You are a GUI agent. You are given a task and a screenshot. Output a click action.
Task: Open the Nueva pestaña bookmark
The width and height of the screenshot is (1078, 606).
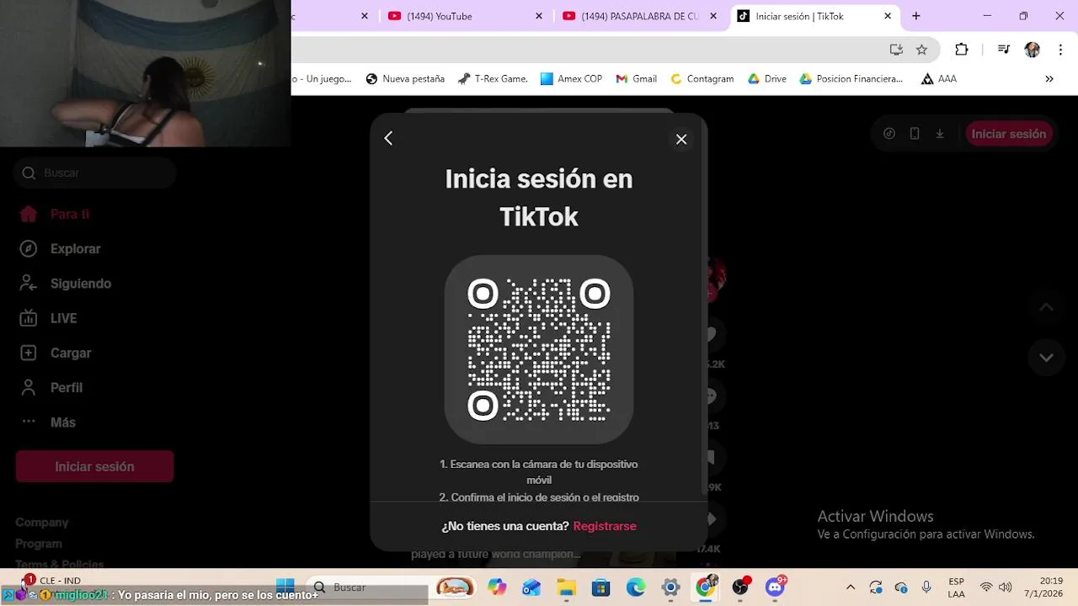405,78
